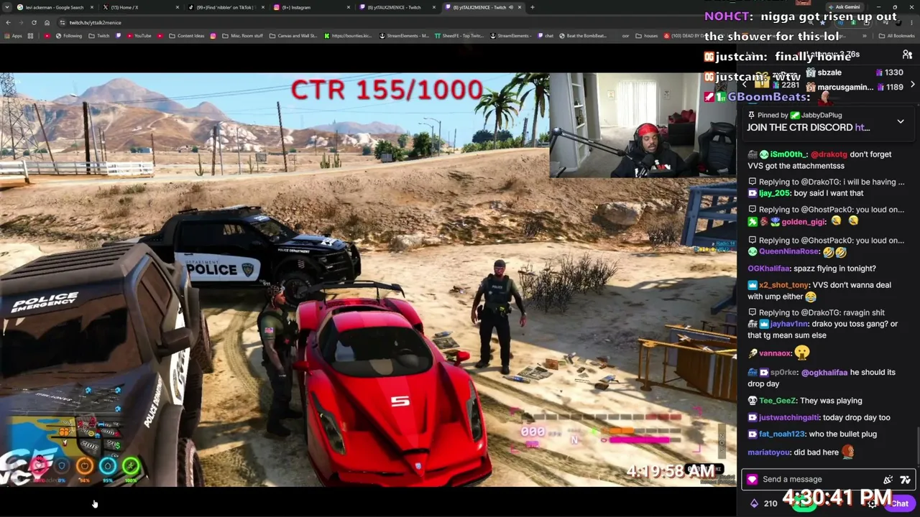Open the 'Misc. Room stuff' bookmarks folder
The height and width of the screenshot is (517, 920).
(242, 36)
